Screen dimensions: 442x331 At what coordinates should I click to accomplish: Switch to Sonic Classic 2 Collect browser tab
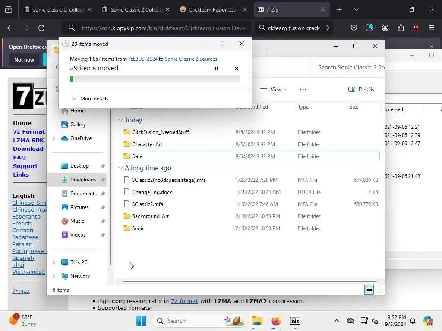(x=136, y=10)
